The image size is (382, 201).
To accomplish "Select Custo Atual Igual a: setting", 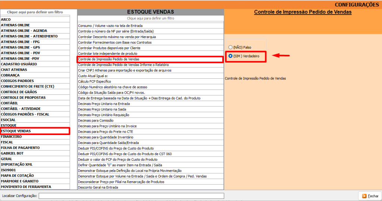I will coord(151,76).
